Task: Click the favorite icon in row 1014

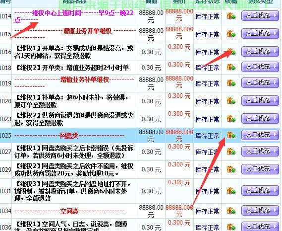Action: [x=231, y=16]
